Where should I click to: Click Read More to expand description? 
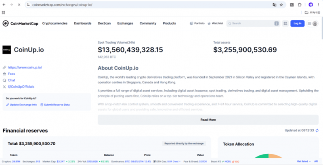(x=208, y=120)
